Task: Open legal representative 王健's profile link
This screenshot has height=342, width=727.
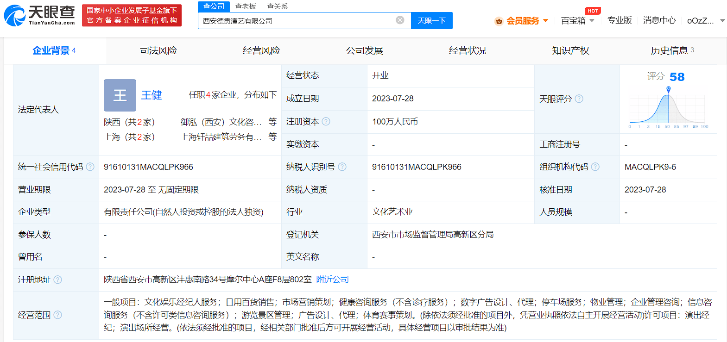Action: (x=152, y=95)
